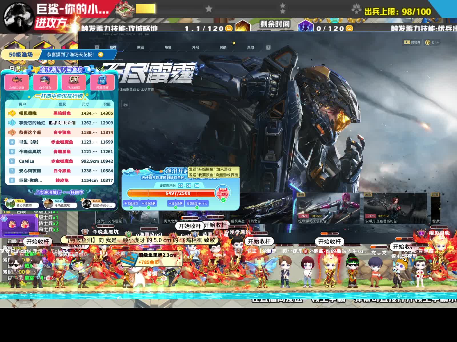457x342 pixels.
Task: Click the 购物券 voucher button
Action: [412, 42]
